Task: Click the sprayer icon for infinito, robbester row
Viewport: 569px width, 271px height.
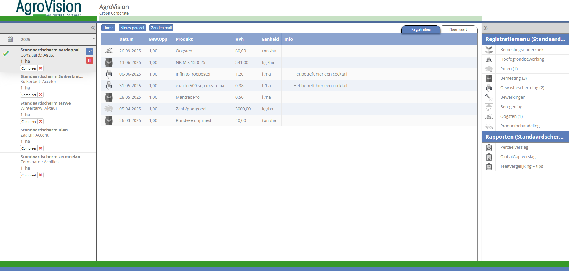Action: tap(109, 74)
